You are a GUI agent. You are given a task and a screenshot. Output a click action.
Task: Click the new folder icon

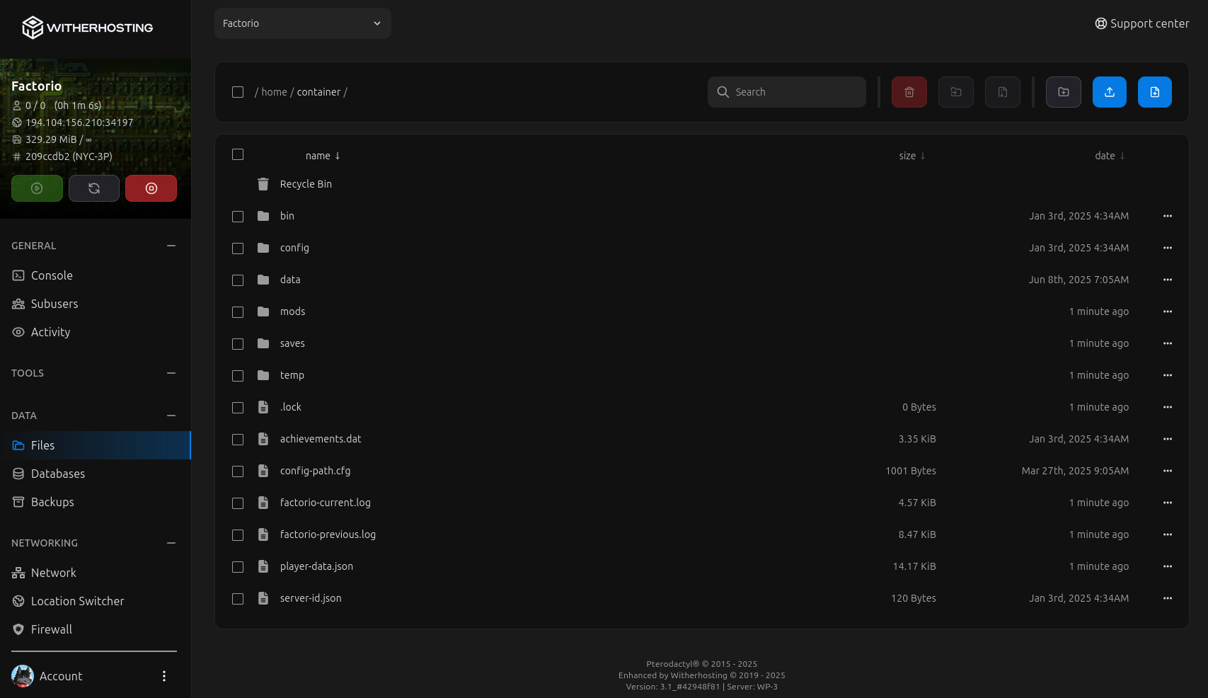[x=1063, y=92]
